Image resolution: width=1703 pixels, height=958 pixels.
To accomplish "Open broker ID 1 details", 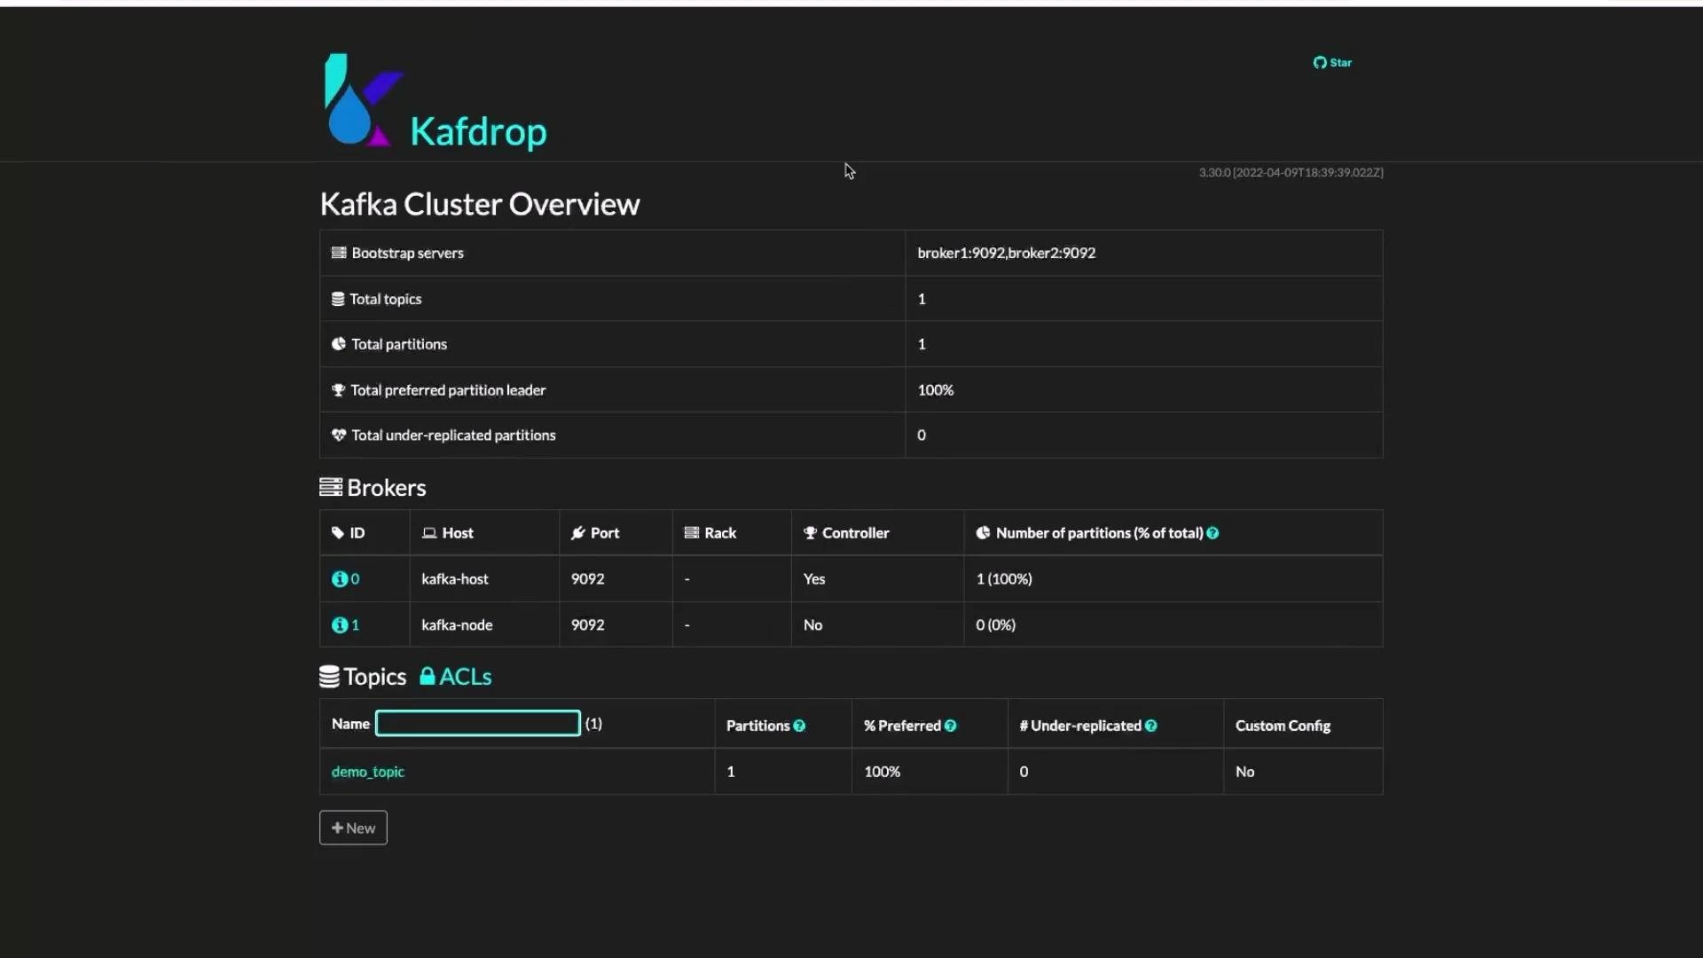I will tap(356, 625).
